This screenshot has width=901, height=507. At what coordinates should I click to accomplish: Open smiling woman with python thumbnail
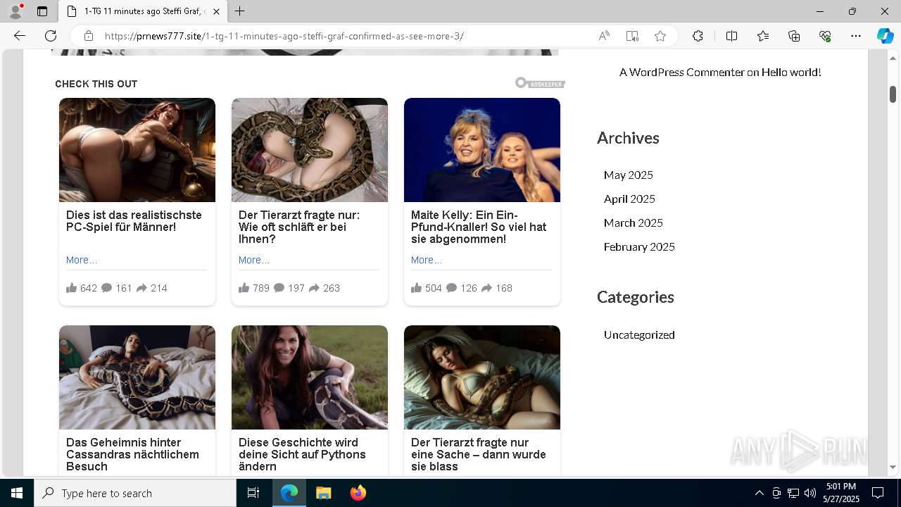pos(310,377)
